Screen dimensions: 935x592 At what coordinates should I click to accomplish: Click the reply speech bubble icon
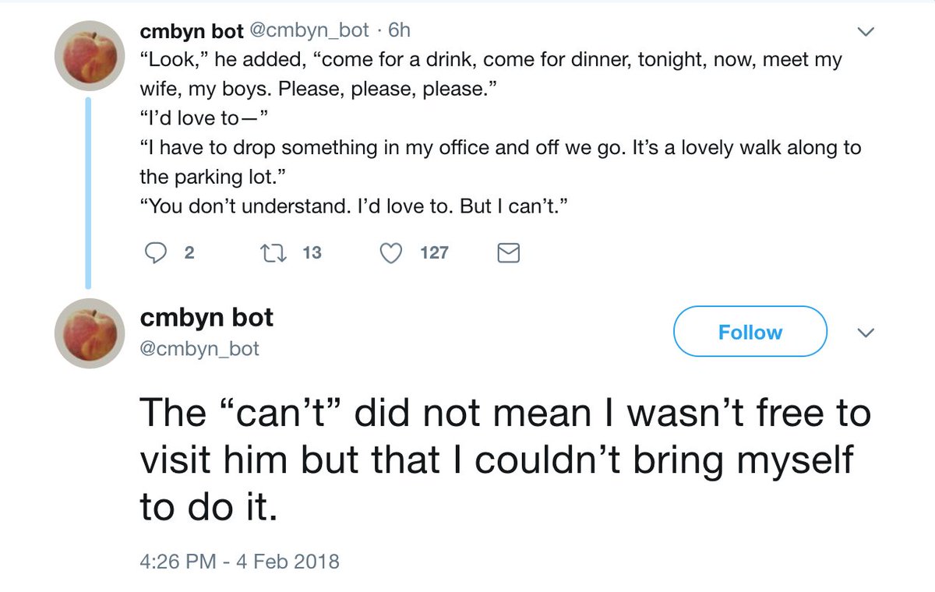pyautogui.click(x=158, y=252)
